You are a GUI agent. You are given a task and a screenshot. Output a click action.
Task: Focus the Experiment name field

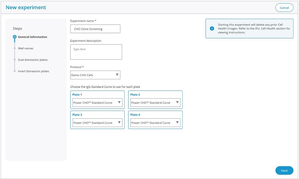pos(95,29)
